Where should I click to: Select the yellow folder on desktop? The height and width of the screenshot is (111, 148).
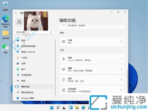click(6, 35)
